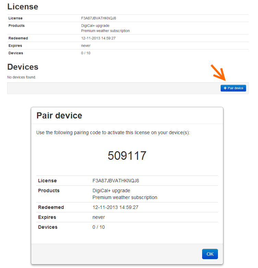Click the '0 / 10' value in top table
258x268 pixels.
(86, 53)
